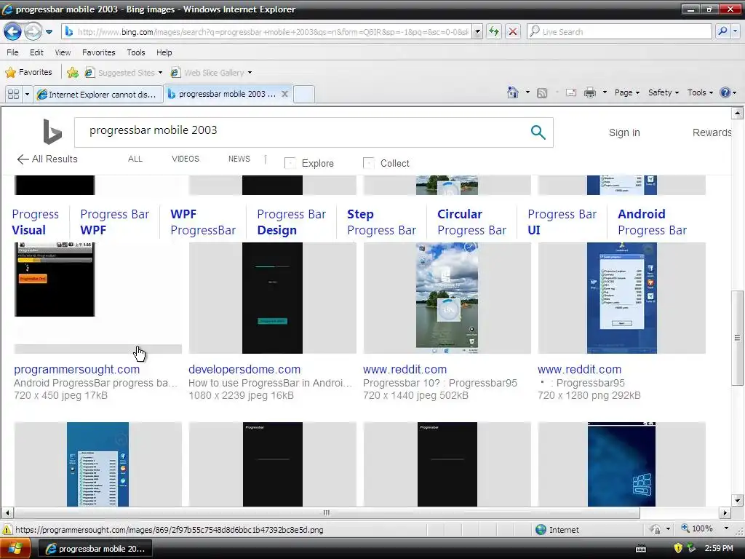Close the progressbar mobile 2003 tab

pos(284,94)
